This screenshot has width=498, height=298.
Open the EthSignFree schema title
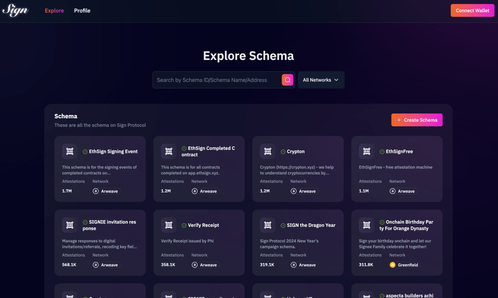(399, 151)
